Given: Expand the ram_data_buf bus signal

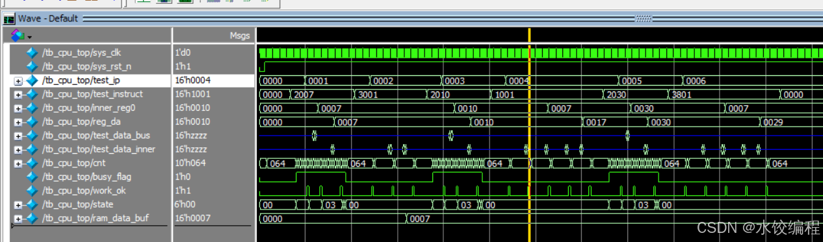Looking at the screenshot, I should pos(18,219).
